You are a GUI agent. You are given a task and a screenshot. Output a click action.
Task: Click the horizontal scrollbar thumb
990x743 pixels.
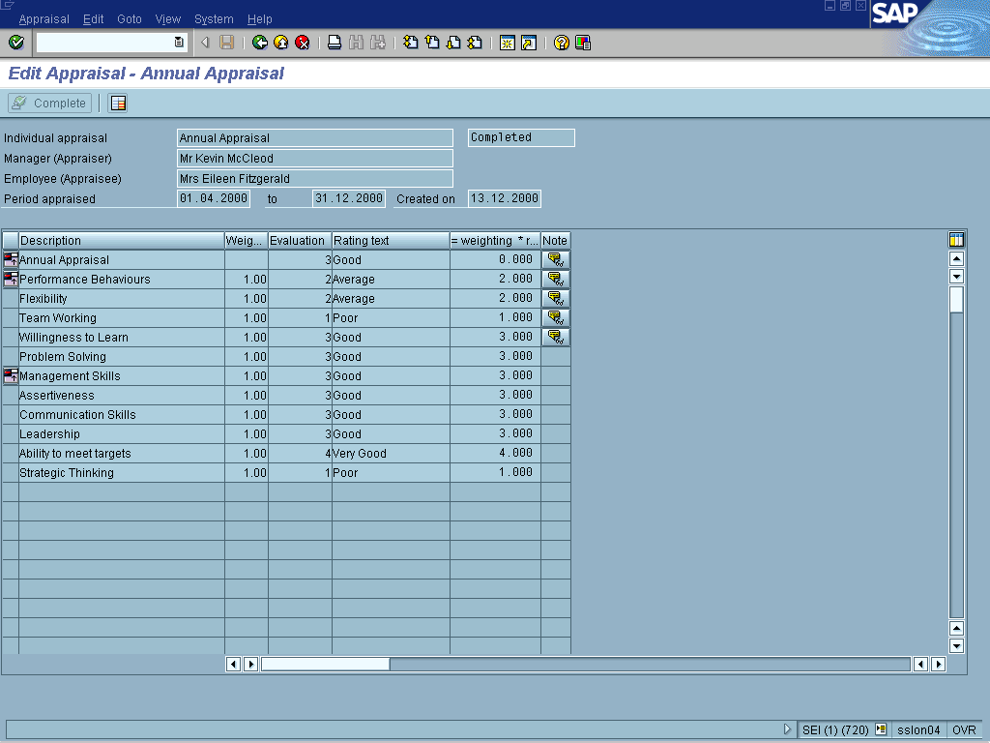(x=325, y=664)
